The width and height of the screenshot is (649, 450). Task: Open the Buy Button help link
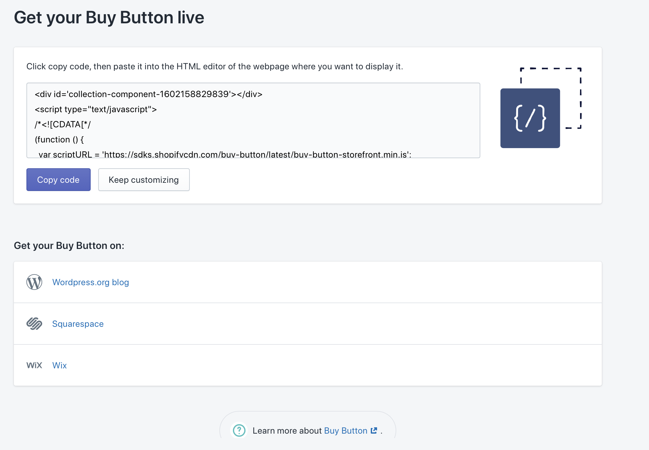(346, 430)
